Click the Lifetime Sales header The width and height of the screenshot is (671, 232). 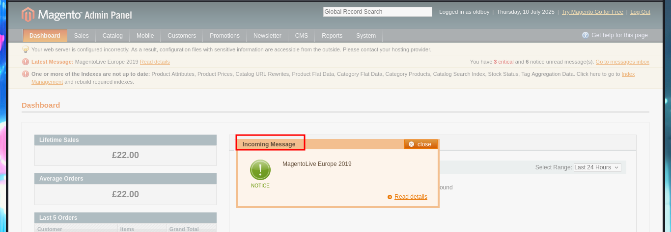click(x=125, y=140)
